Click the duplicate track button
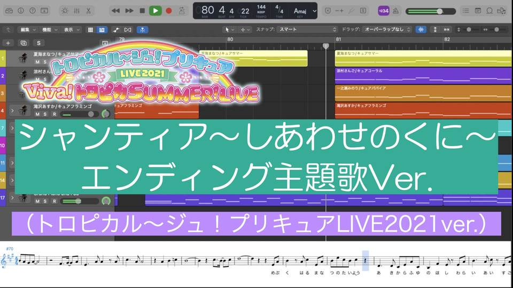This screenshot has height=288, width=513. (x=24, y=43)
